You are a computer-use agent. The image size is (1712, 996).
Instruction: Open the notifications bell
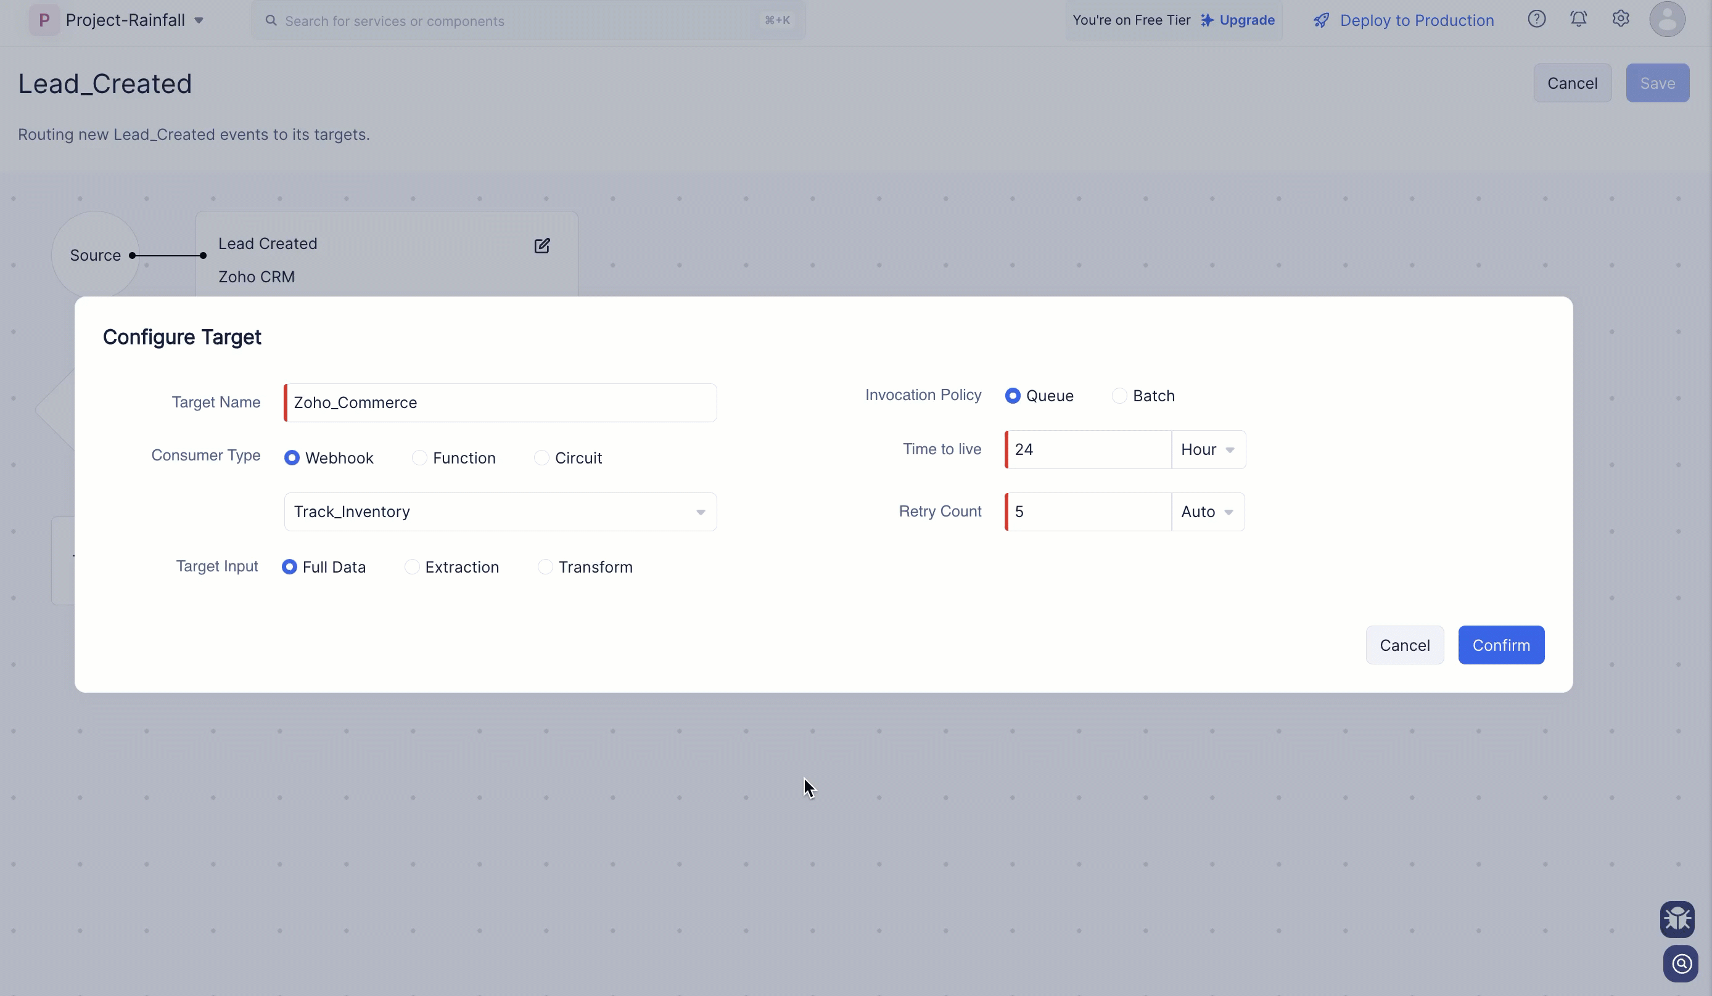point(1578,19)
